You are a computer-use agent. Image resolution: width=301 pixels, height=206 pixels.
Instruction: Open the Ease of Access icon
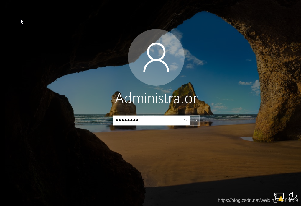pyautogui.click(x=293, y=197)
